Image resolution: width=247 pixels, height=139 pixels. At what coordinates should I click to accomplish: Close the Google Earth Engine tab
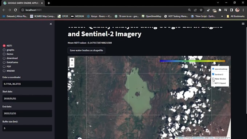42,3
